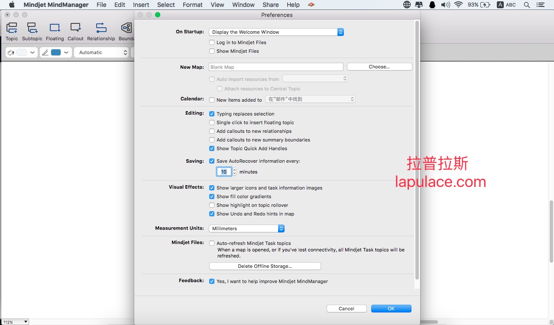Click the fill color bucket icon
The width and height of the screenshot is (554, 325).
[11, 52]
